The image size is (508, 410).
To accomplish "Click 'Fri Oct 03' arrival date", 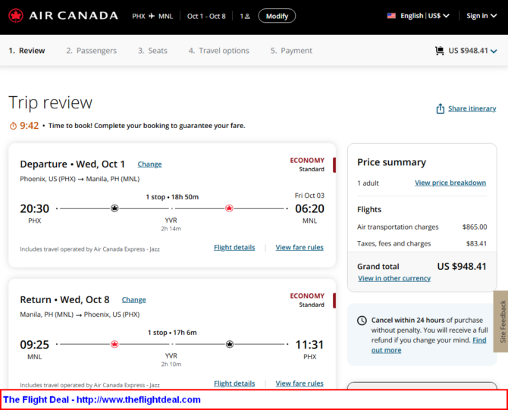I will tap(309, 196).
